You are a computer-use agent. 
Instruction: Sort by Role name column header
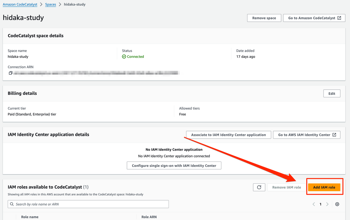click(x=30, y=217)
